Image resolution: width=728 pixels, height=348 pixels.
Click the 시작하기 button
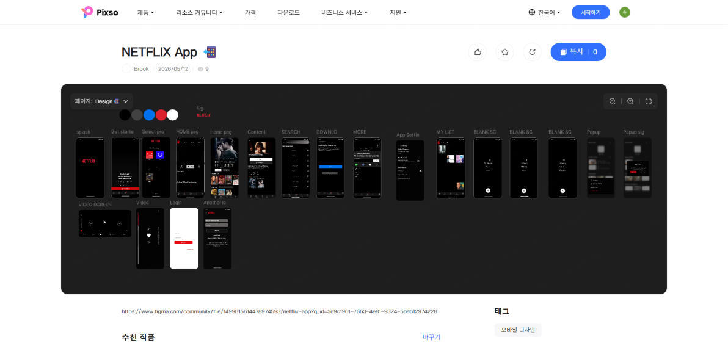pos(591,13)
